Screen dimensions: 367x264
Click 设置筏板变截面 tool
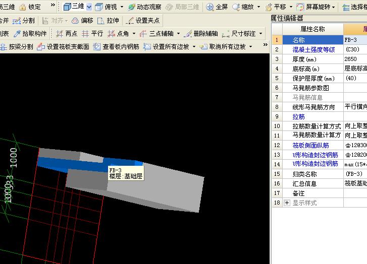pos(63,47)
